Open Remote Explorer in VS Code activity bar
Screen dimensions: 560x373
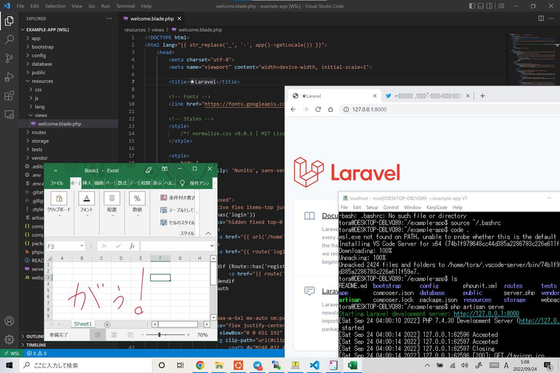click(x=9, y=114)
